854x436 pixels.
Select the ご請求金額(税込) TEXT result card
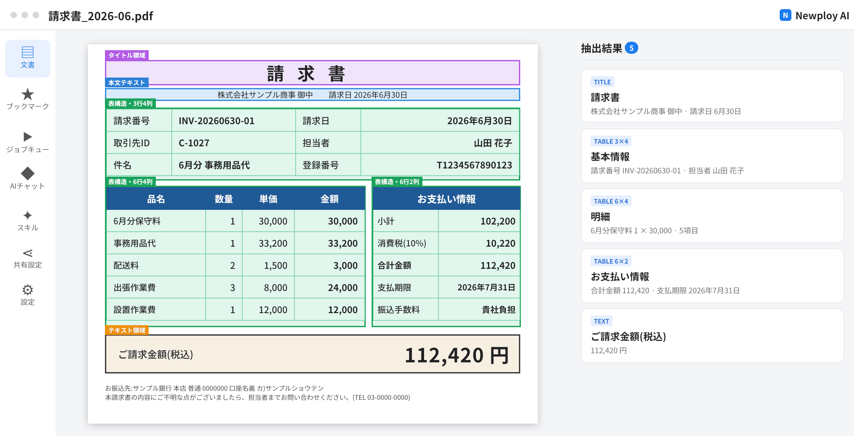pos(712,336)
